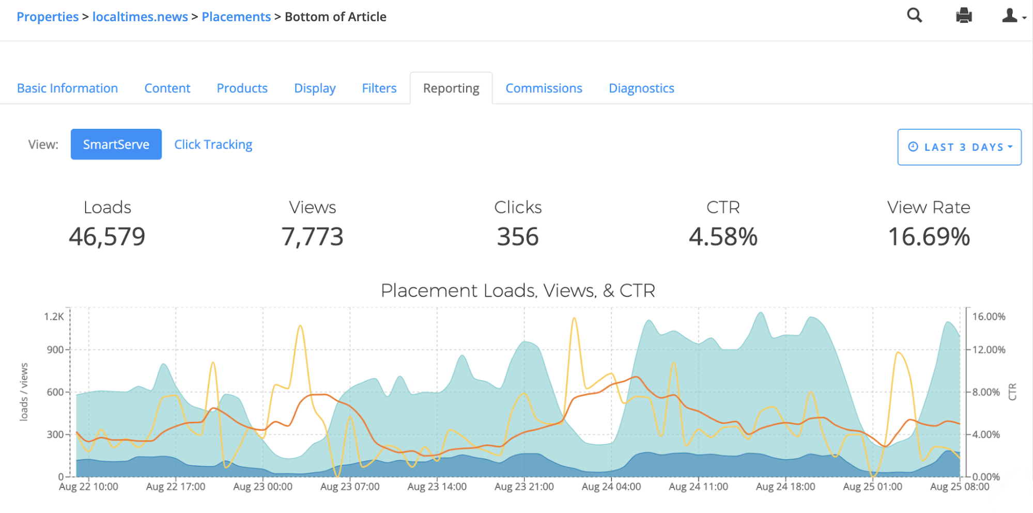This screenshot has width=1033, height=513.
Task: Open the Products tab
Action: pyautogui.click(x=242, y=88)
